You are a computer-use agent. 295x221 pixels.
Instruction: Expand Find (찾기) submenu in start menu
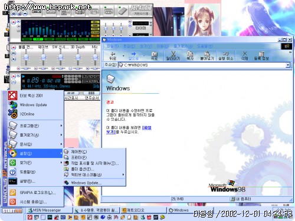35,163
